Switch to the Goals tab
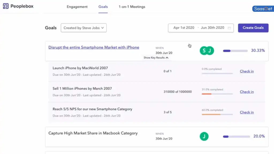Screen dimensions: 274x154 (103, 7)
